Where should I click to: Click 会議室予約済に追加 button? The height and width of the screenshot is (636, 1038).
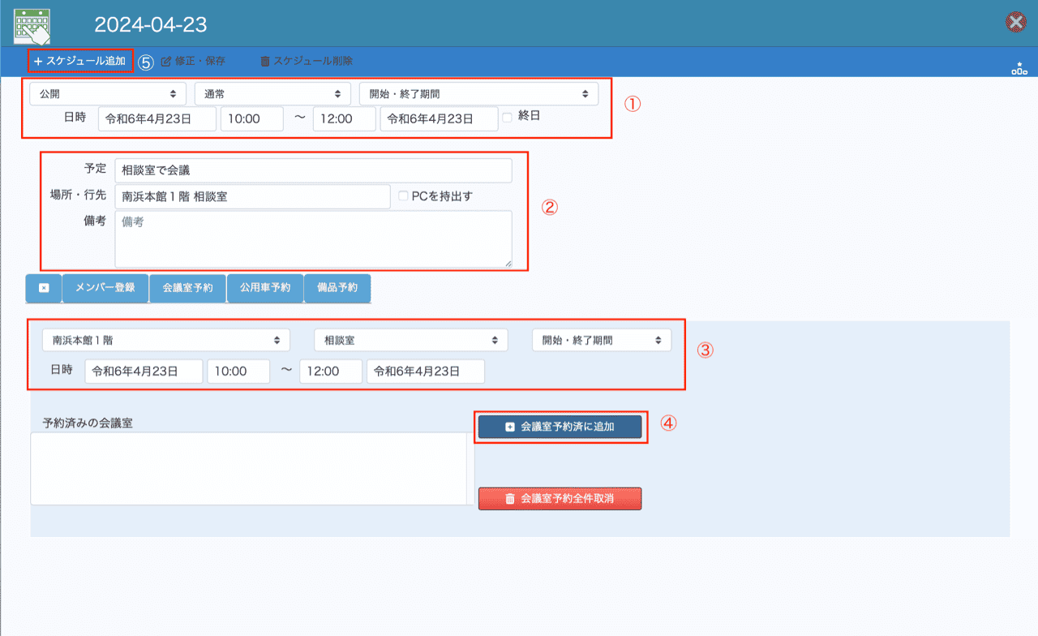coord(560,427)
